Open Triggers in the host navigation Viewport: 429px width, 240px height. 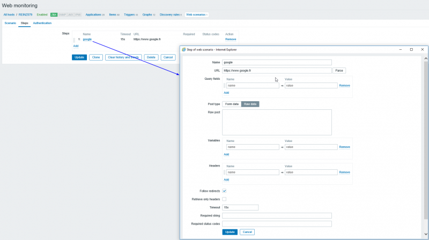(130, 15)
